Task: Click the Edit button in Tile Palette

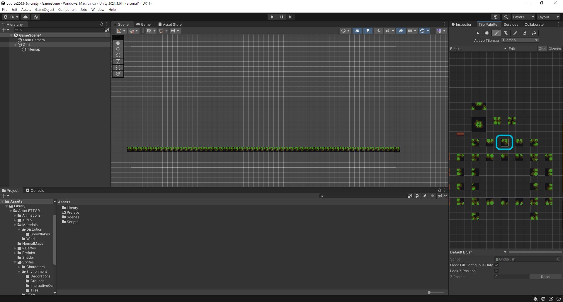Action: [x=512, y=49]
